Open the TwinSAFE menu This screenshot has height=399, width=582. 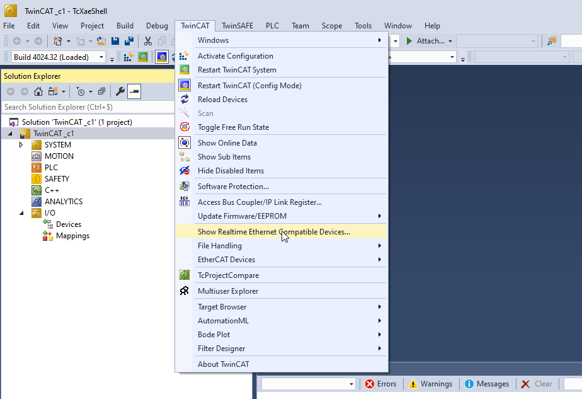pyautogui.click(x=237, y=26)
